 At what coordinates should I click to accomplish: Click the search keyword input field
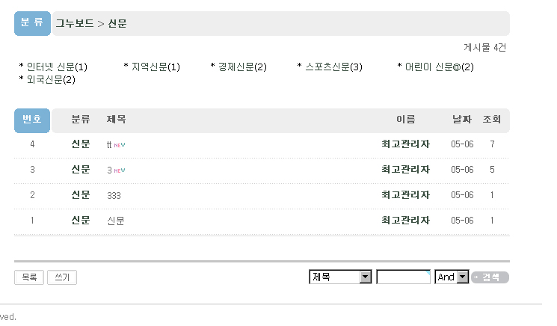tap(403, 277)
